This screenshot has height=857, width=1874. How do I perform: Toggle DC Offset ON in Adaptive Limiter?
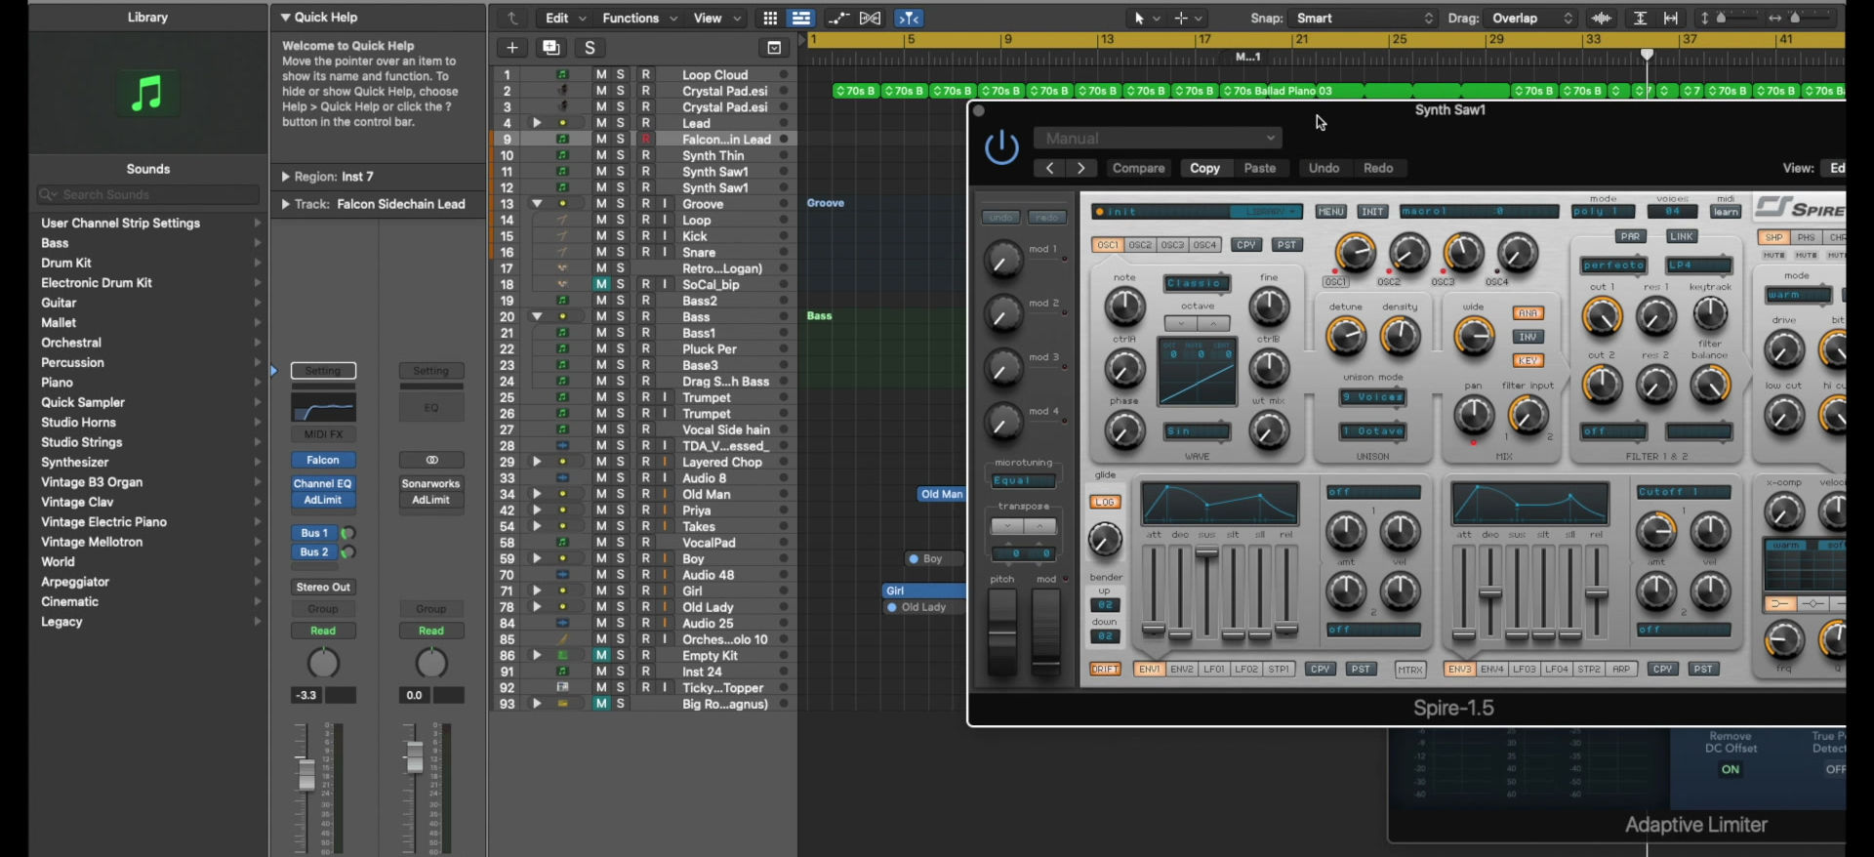coord(1730,769)
